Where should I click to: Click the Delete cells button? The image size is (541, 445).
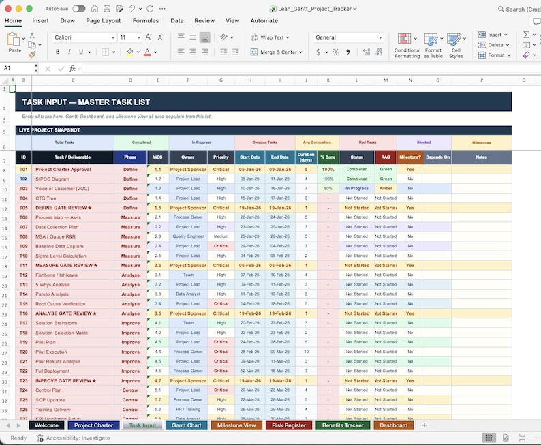[493, 45]
